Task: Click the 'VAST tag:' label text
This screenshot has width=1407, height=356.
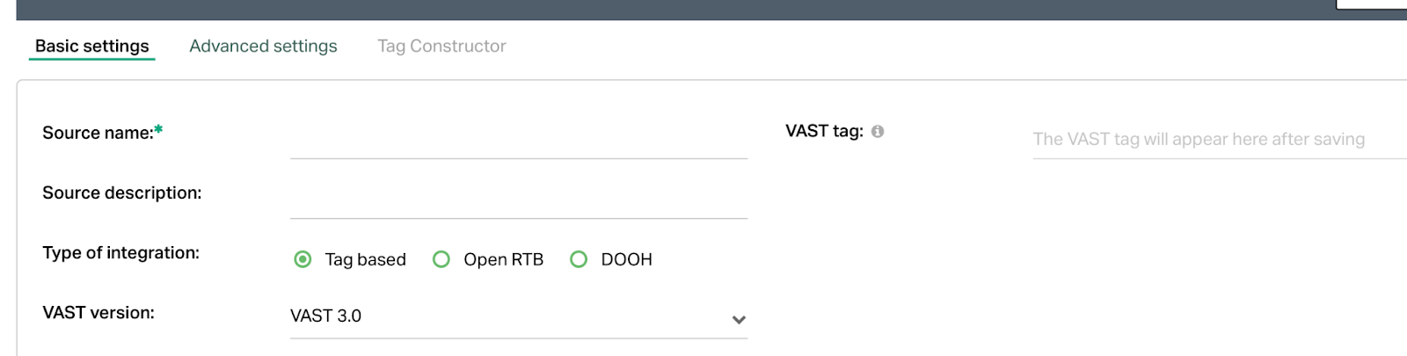Action: tap(824, 131)
